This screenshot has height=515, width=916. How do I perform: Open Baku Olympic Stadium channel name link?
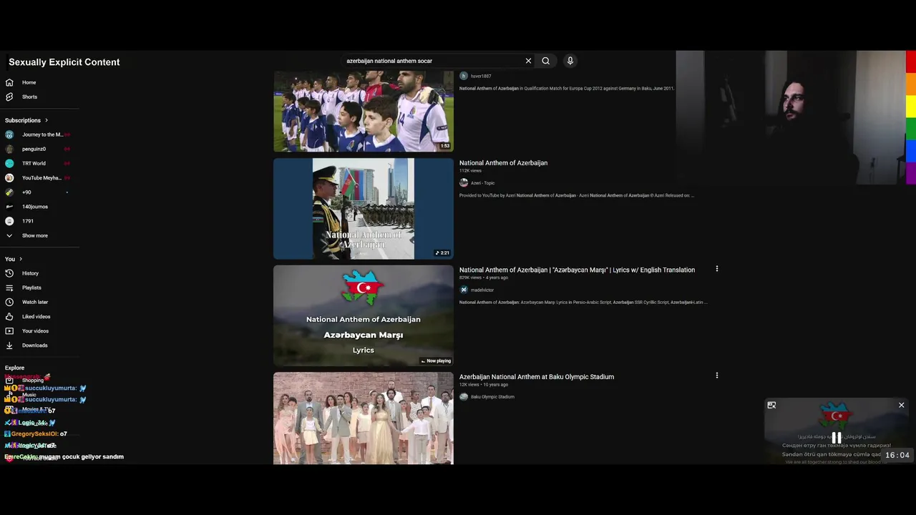tap(492, 397)
